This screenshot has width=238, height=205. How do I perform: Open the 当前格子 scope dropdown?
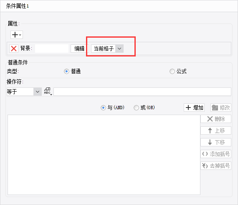[x=107, y=49]
